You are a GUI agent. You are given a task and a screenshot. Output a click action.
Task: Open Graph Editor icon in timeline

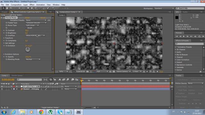click(x=77, y=80)
